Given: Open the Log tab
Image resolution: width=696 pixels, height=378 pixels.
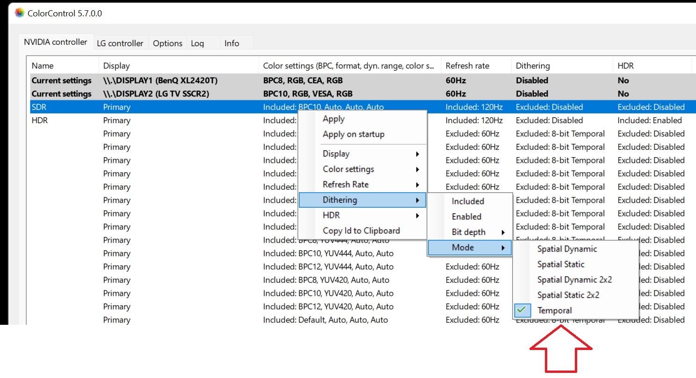Looking at the screenshot, I should coord(197,43).
